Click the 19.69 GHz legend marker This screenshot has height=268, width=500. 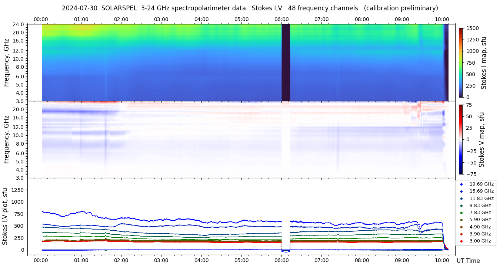coord(461,184)
